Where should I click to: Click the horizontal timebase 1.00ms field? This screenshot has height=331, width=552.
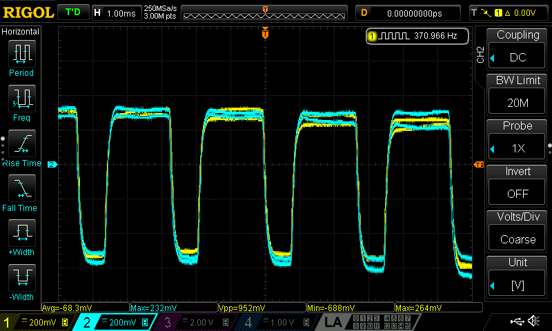pyautogui.click(x=116, y=12)
